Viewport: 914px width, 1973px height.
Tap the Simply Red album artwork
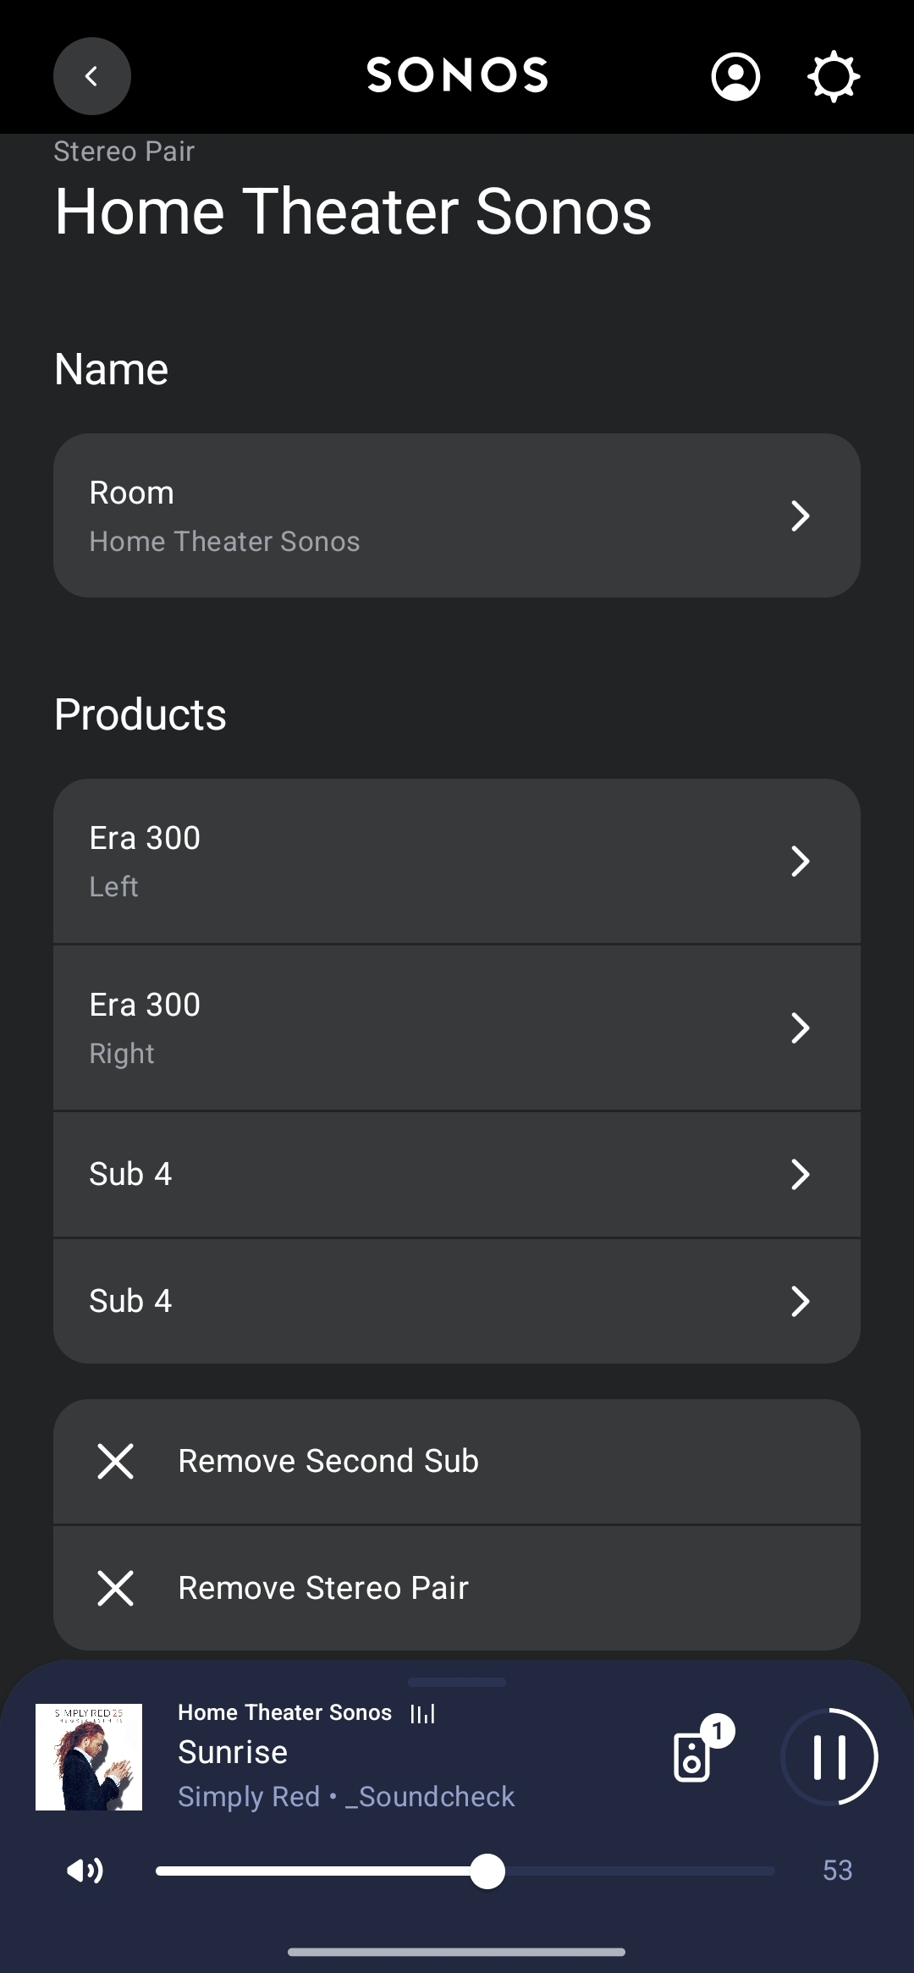(89, 1757)
